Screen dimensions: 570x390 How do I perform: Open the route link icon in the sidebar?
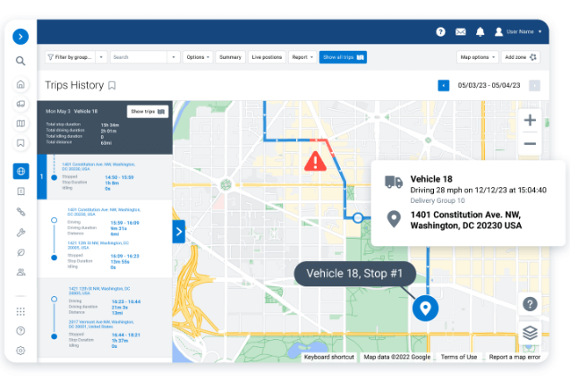pyautogui.click(x=21, y=211)
